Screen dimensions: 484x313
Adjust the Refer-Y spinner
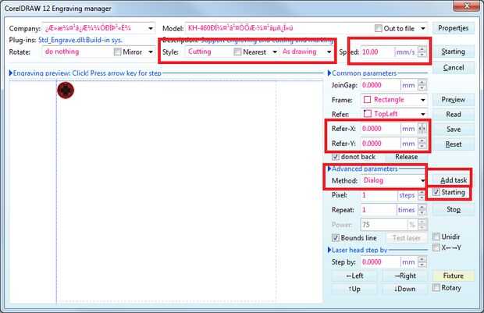pyautogui.click(x=422, y=144)
